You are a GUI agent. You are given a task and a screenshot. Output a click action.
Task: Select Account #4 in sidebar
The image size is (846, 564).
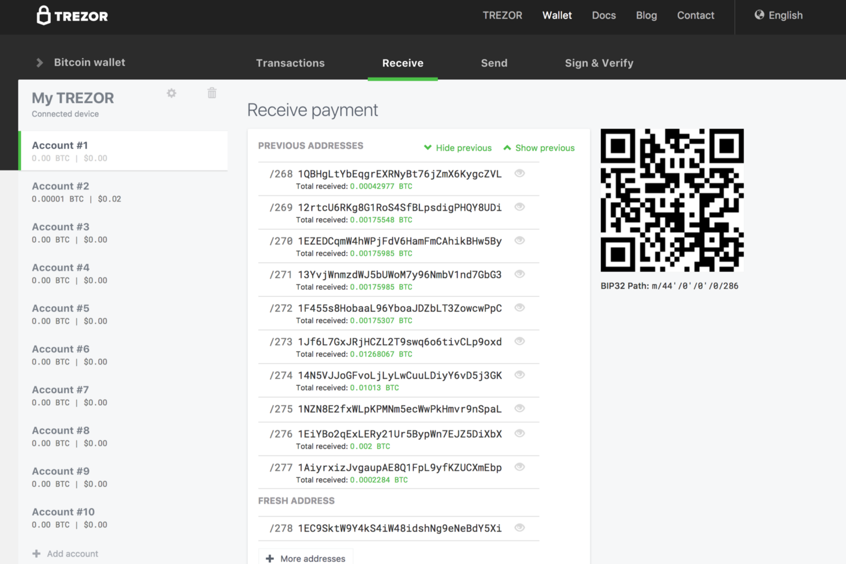click(123, 273)
